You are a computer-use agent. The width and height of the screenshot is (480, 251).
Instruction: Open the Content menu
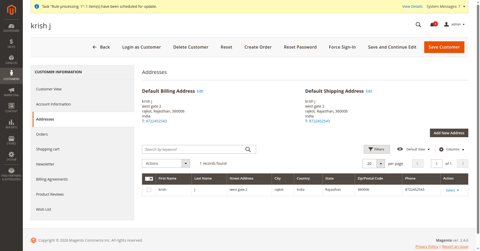click(x=11, y=108)
